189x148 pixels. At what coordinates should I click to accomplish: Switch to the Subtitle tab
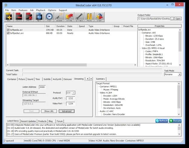click(47, 79)
